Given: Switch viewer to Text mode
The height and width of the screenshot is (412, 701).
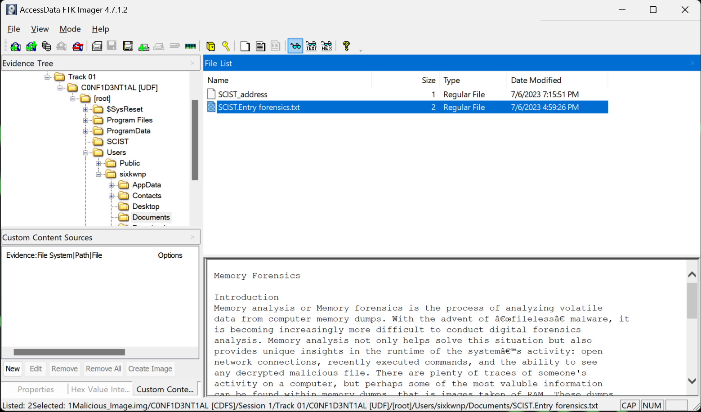Looking at the screenshot, I should point(311,46).
